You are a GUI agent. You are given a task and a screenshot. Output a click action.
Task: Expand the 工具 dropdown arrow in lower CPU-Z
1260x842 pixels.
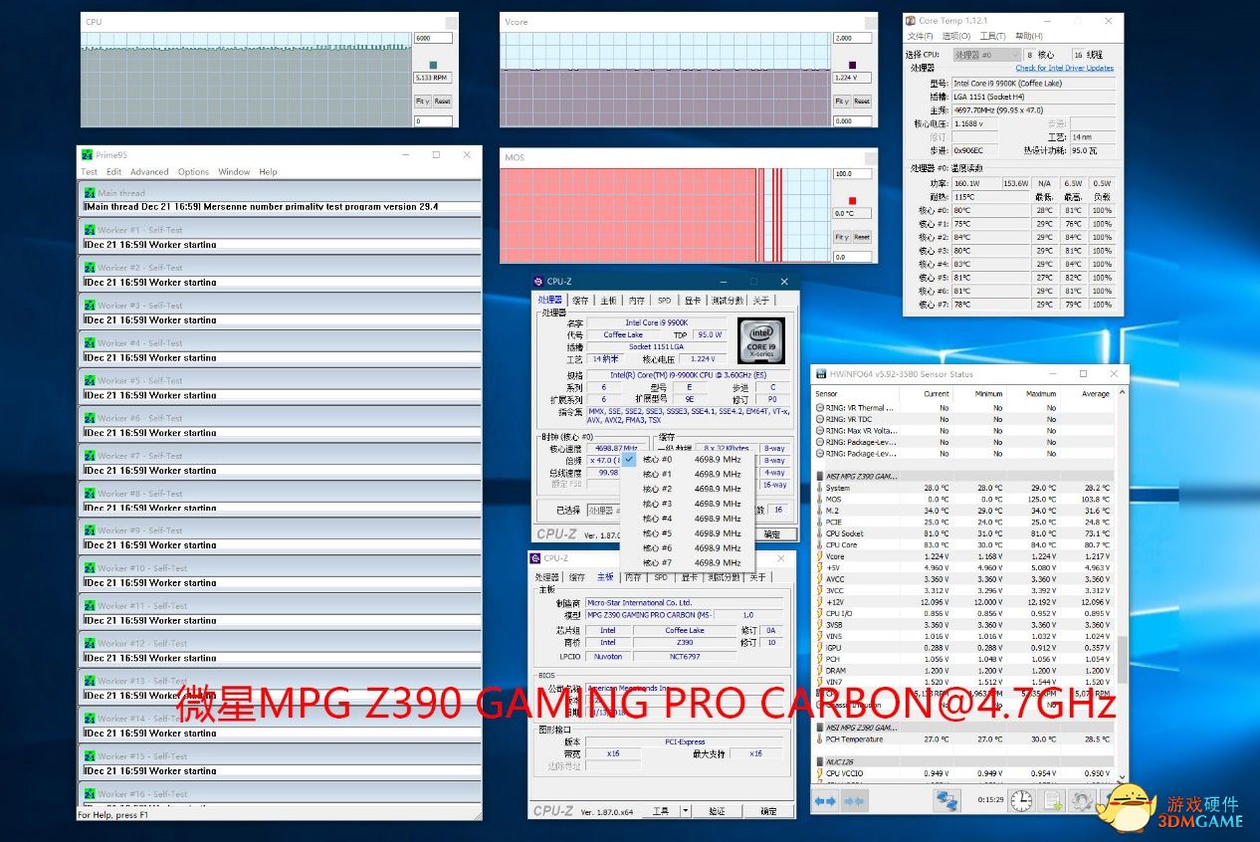coord(686,811)
